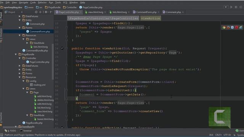244x137 pixels.
Task: Click the PageController class breadcrumb in editor
Action: pos(103,18)
